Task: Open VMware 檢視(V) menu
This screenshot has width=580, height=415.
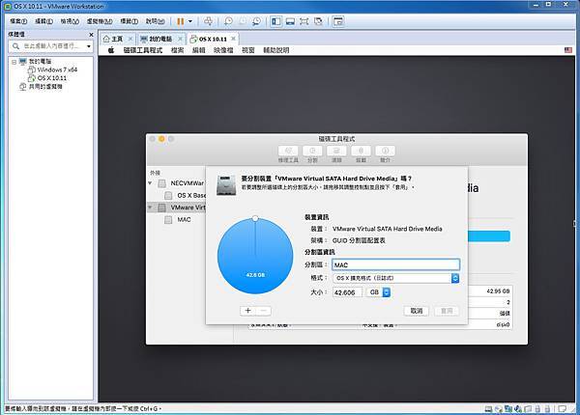Action: point(70,21)
